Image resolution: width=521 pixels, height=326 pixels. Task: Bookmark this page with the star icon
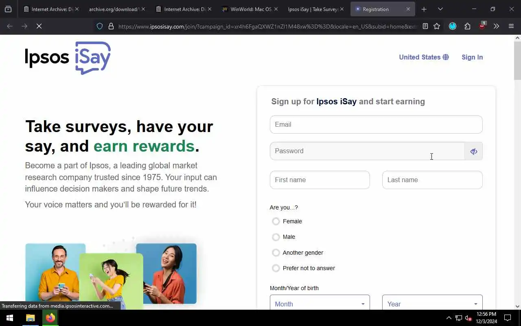[x=437, y=26]
